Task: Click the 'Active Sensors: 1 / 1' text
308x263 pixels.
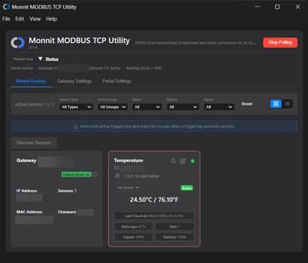Action: click(x=34, y=105)
